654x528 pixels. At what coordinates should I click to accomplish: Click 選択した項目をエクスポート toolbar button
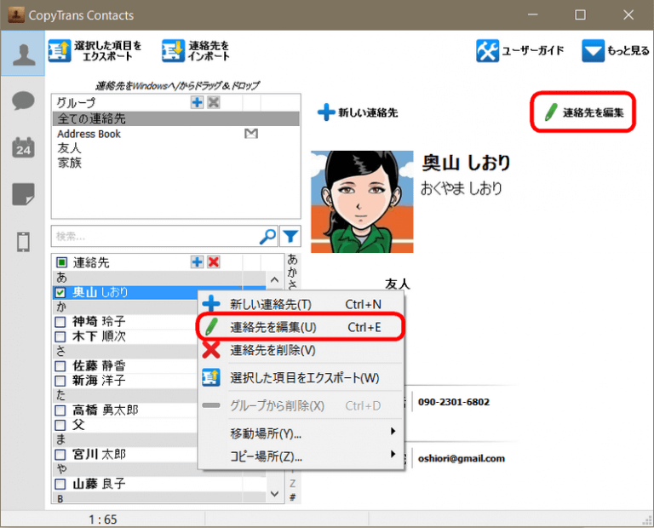pyautogui.click(x=95, y=51)
